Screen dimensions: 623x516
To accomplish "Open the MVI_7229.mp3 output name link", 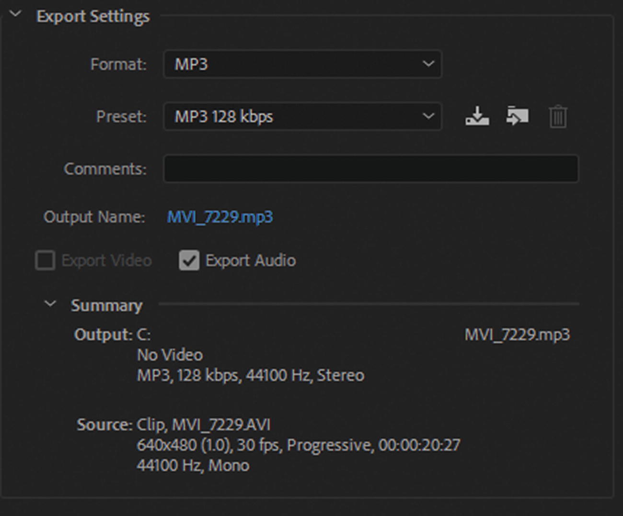I will (220, 217).
